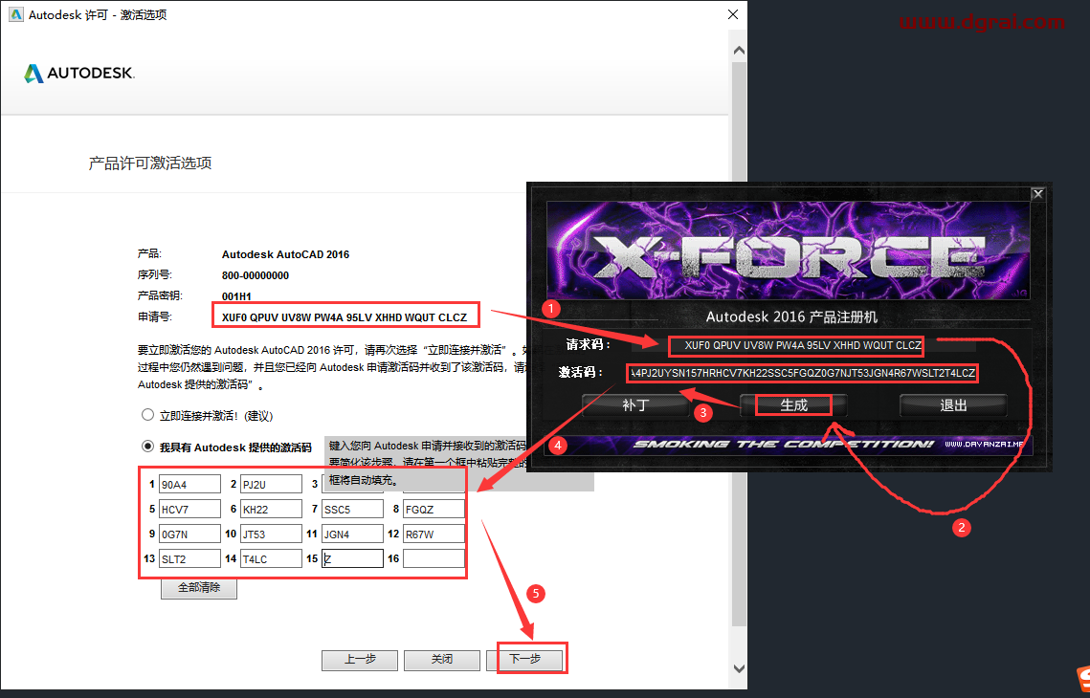Click the 产品 label in Autodesk window
The width and height of the screenshot is (1090, 698).
coord(149,254)
